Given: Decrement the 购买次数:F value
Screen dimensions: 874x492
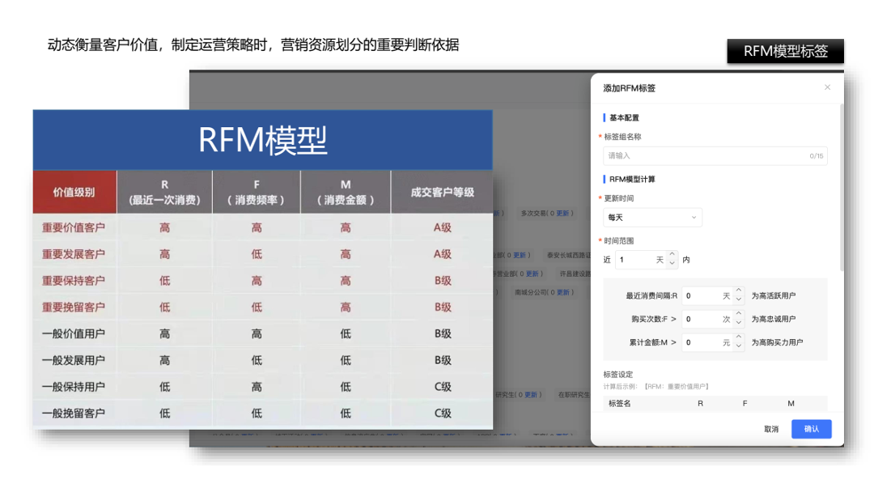Looking at the screenshot, I should 738,324.
